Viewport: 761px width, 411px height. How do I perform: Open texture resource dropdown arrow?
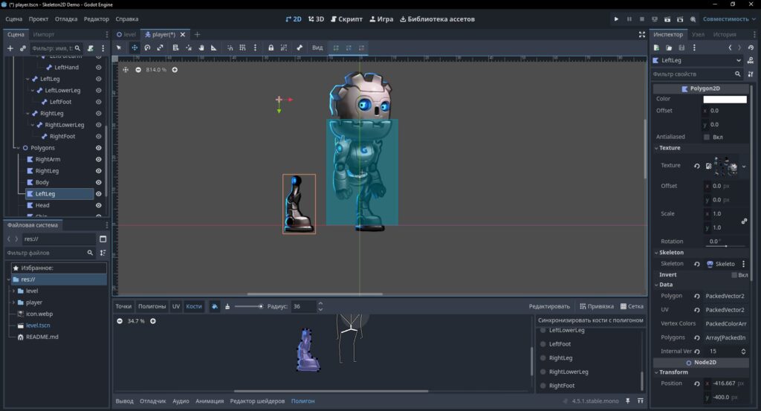(x=744, y=166)
